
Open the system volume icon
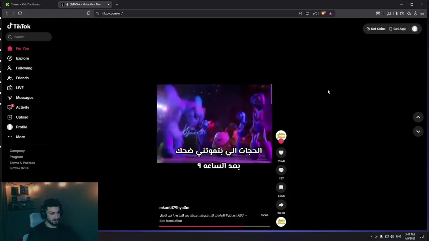pos(392,236)
